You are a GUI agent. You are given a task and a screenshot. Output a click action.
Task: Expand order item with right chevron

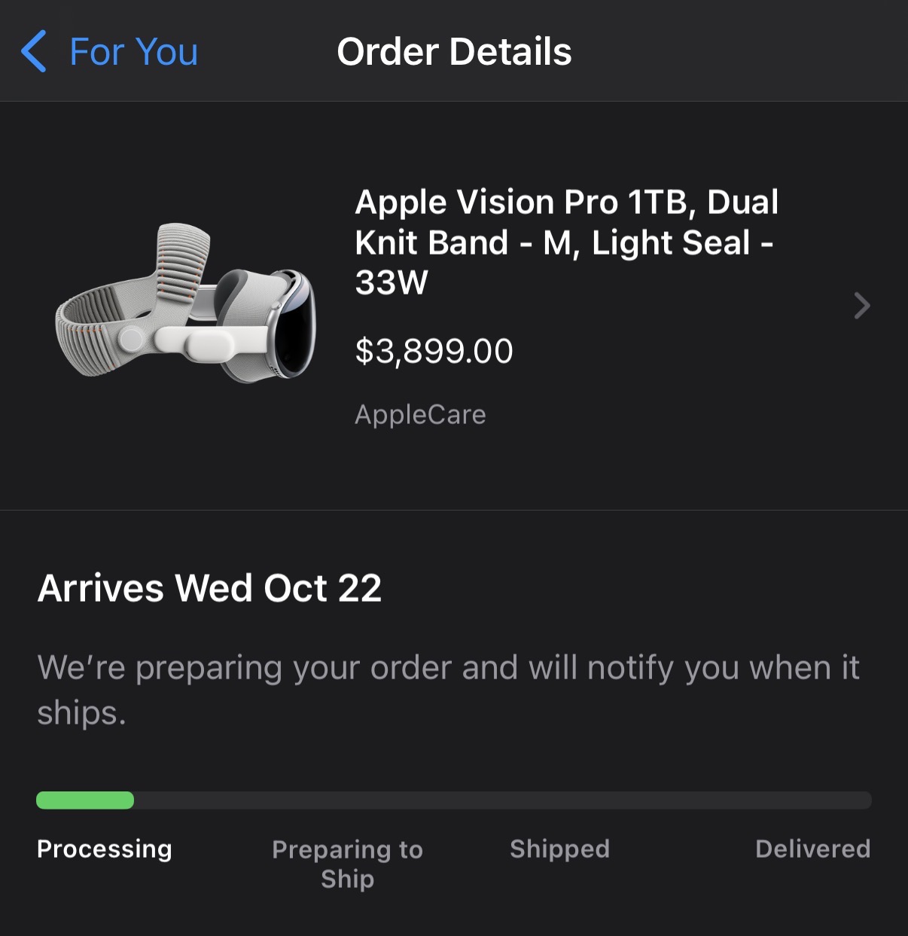click(862, 305)
